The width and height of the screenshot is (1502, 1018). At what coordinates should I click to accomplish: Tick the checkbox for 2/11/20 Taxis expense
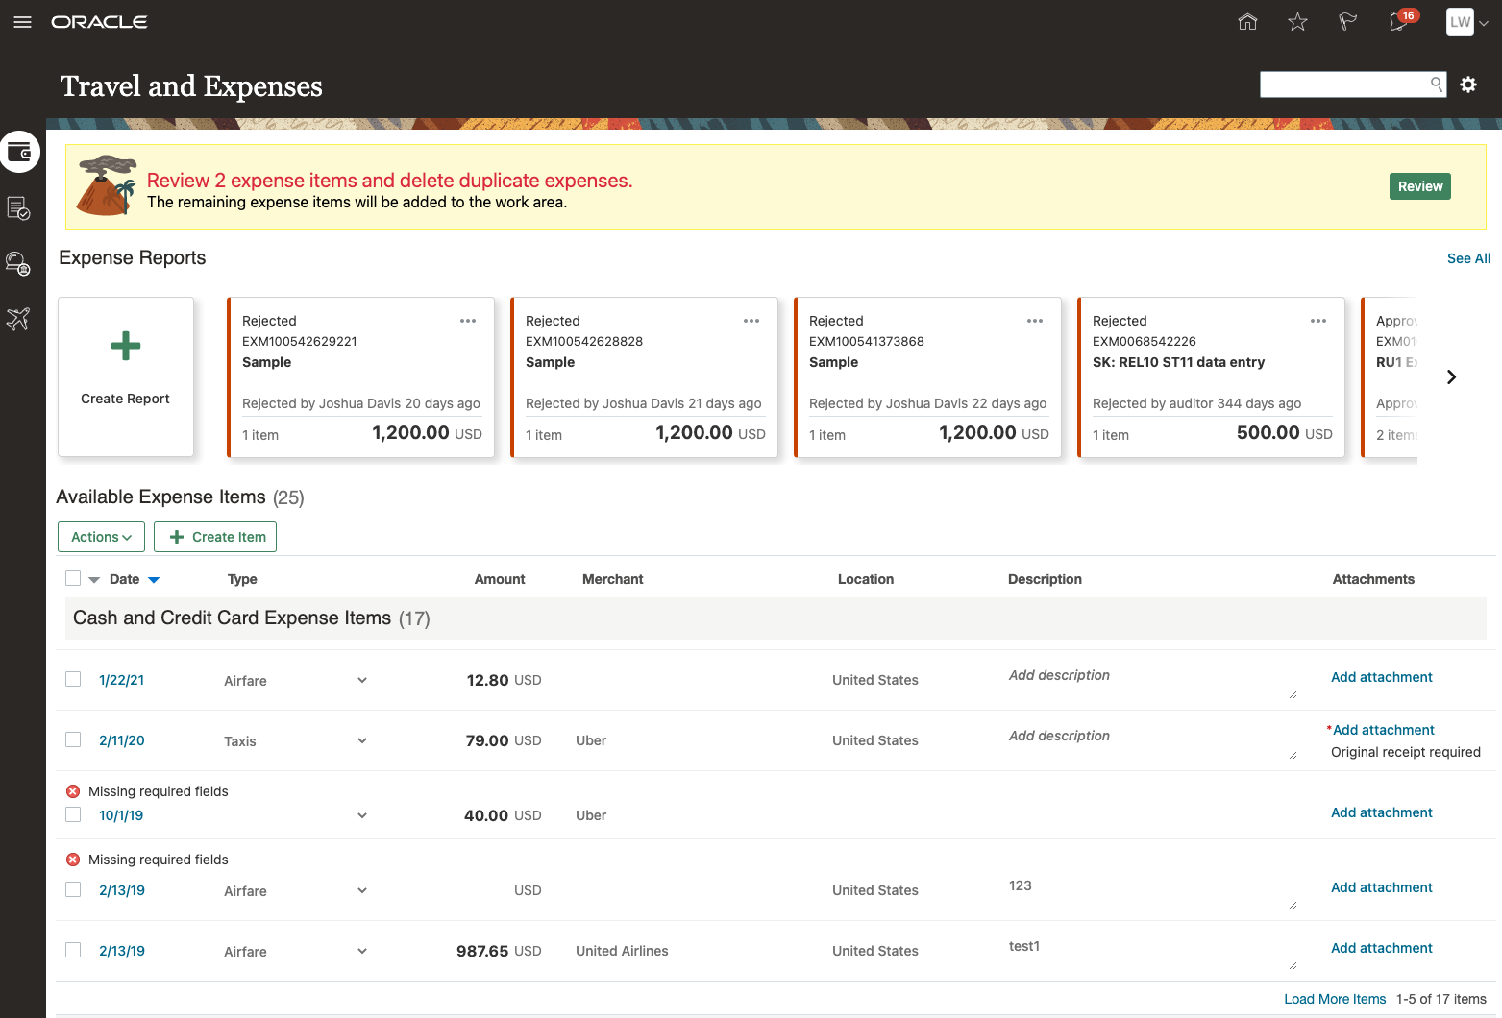pyautogui.click(x=73, y=739)
